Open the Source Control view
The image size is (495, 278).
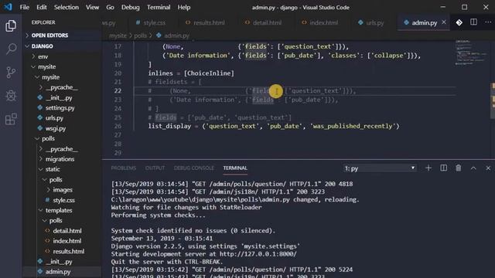coord(11,73)
